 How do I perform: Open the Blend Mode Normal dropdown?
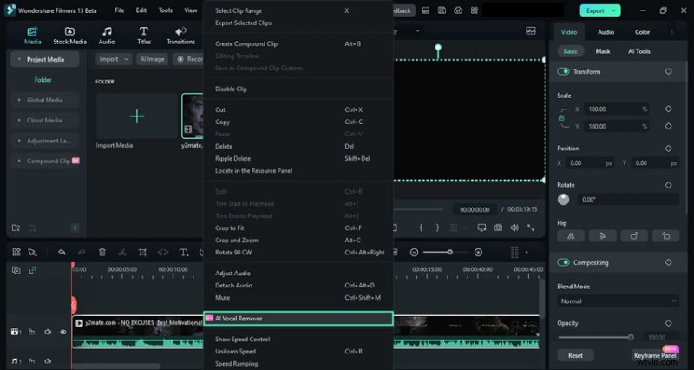point(618,301)
